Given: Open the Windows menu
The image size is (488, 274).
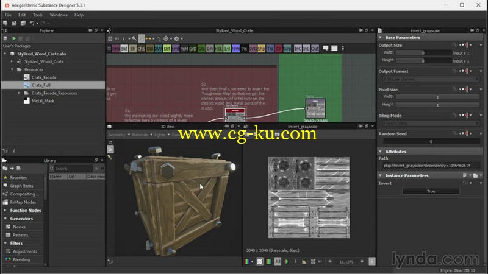Looking at the screenshot, I should 59,15.
